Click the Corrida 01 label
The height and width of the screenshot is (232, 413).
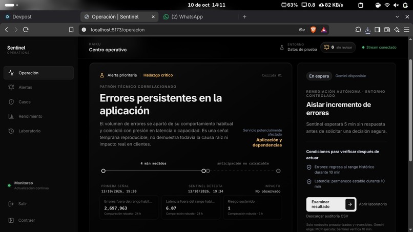pyautogui.click(x=272, y=75)
